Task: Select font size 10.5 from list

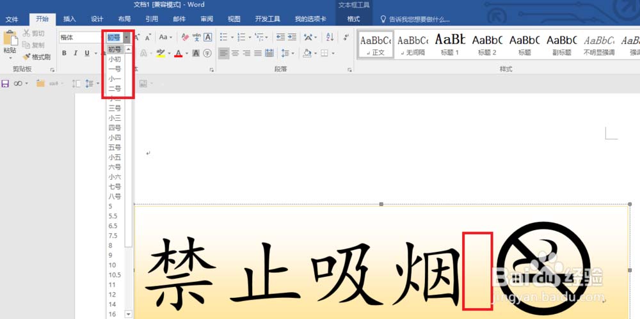Action: point(115,275)
